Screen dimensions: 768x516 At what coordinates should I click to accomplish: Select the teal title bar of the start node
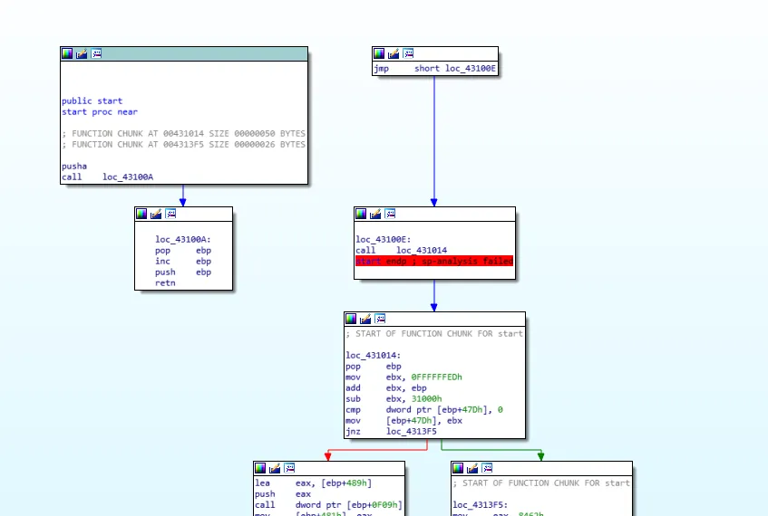click(x=184, y=53)
